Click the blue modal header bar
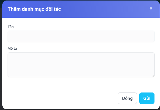This screenshot has width=160, height=110. 105,9
